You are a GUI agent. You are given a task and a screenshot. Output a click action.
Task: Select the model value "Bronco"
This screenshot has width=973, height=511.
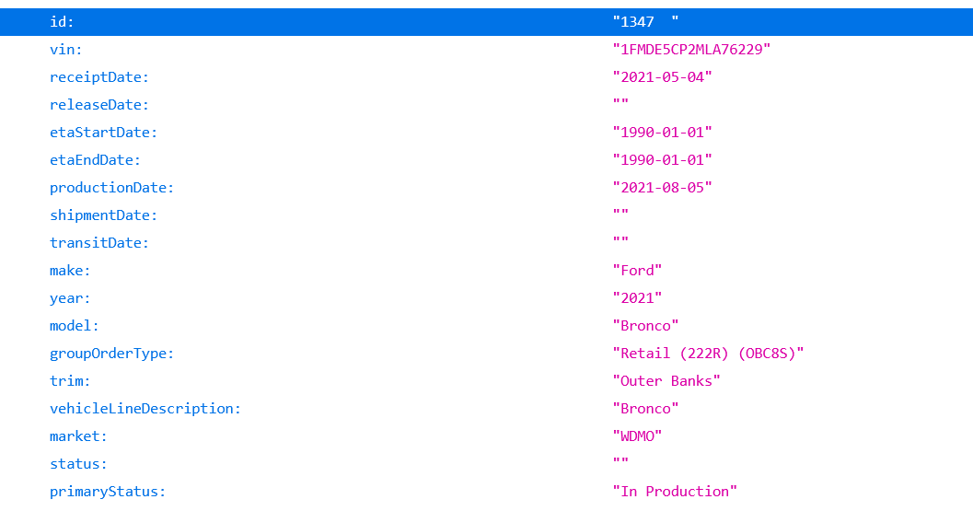(645, 326)
